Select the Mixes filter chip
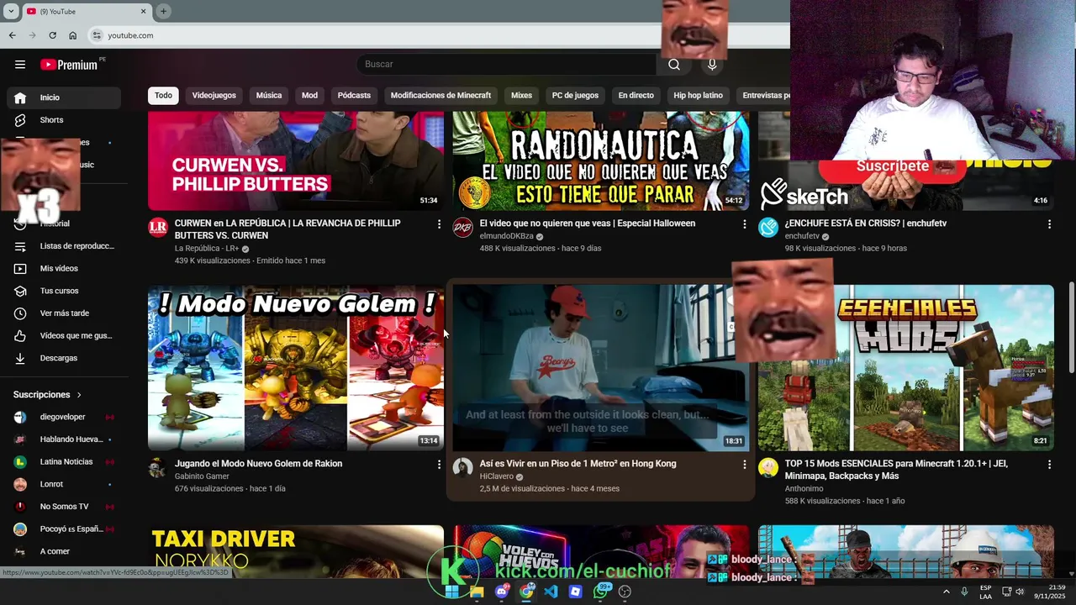The image size is (1076, 605). 522,96
